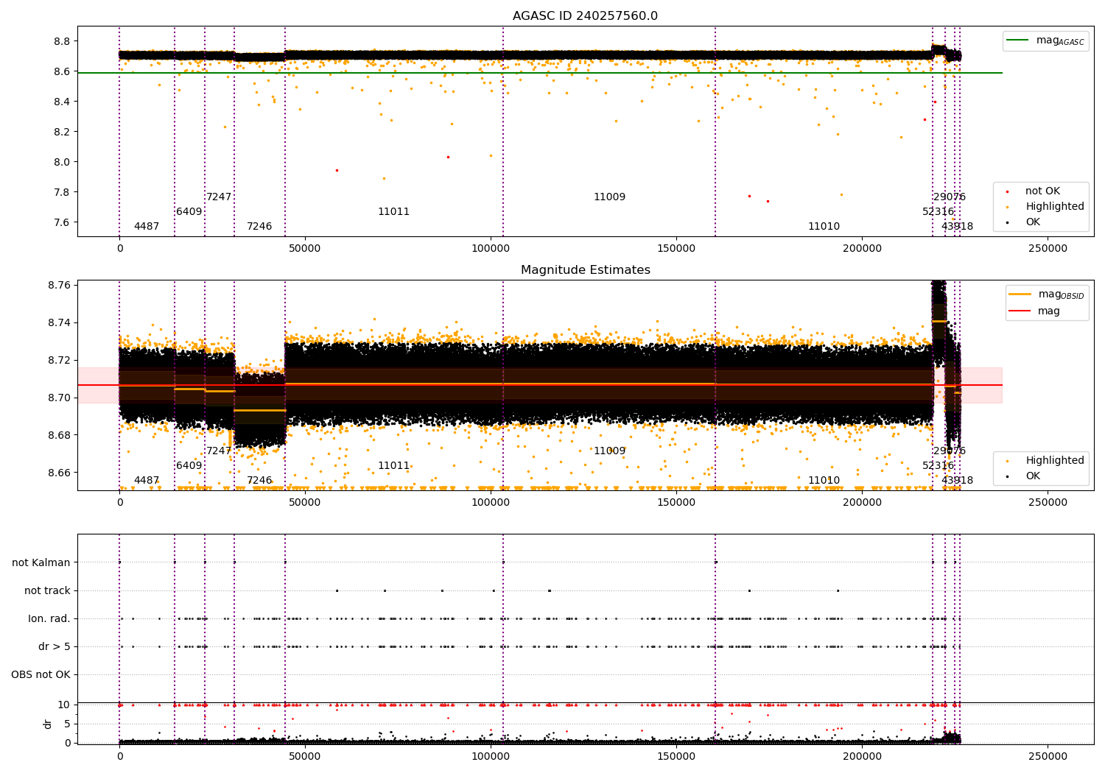Click OBSID label 7246 in the middle plot
Image resolution: width=1105 pixels, height=773 pixels.
[259, 480]
